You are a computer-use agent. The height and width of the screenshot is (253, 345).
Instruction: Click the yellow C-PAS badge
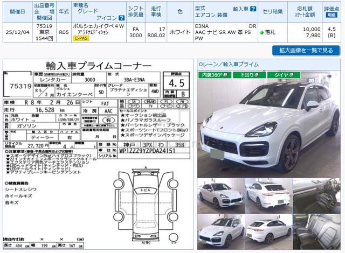pyautogui.click(x=81, y=38)
